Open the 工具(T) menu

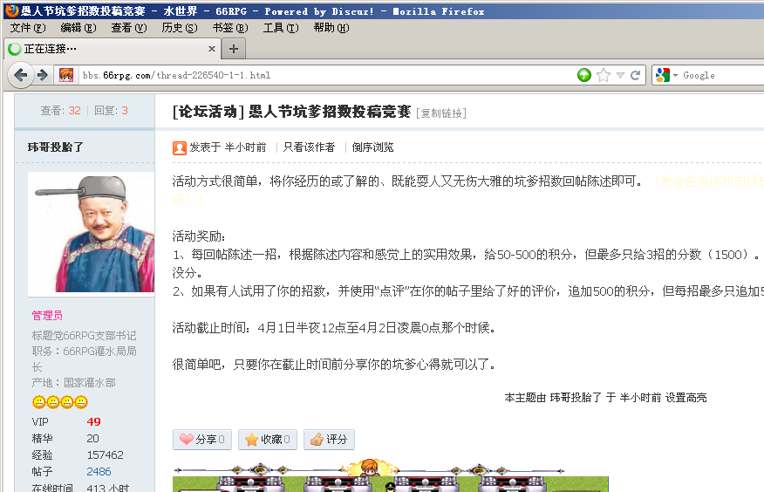click(x=281, y=28)
